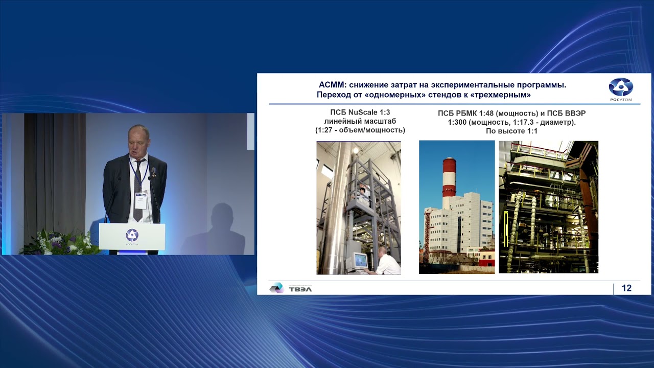Click the 'По высоте 1:1' text line
Viewport: 654px width, 368px height.
[511, 131]
